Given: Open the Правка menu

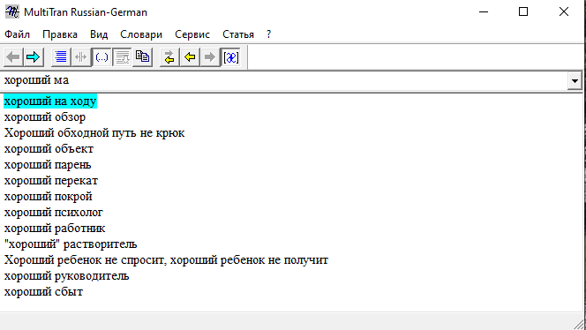Looking at the screenshot, I should [60, 34].
